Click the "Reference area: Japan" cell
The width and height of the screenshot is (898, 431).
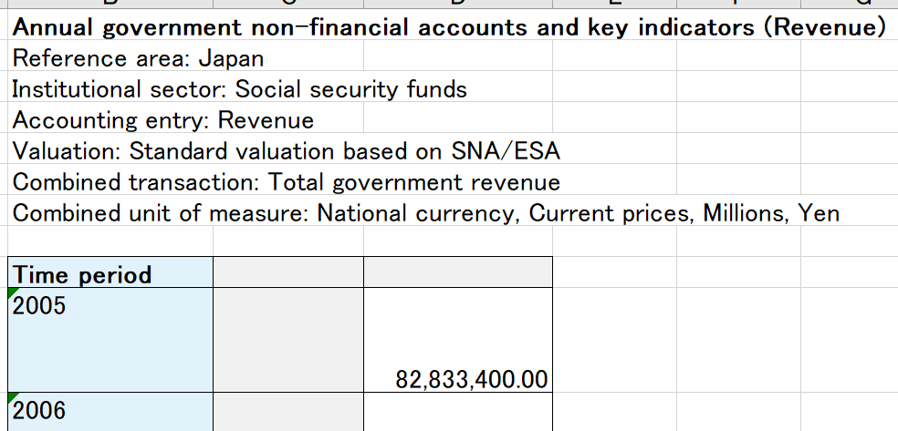(138, 59)
